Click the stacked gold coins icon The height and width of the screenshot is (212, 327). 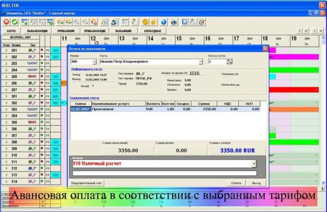154,22
